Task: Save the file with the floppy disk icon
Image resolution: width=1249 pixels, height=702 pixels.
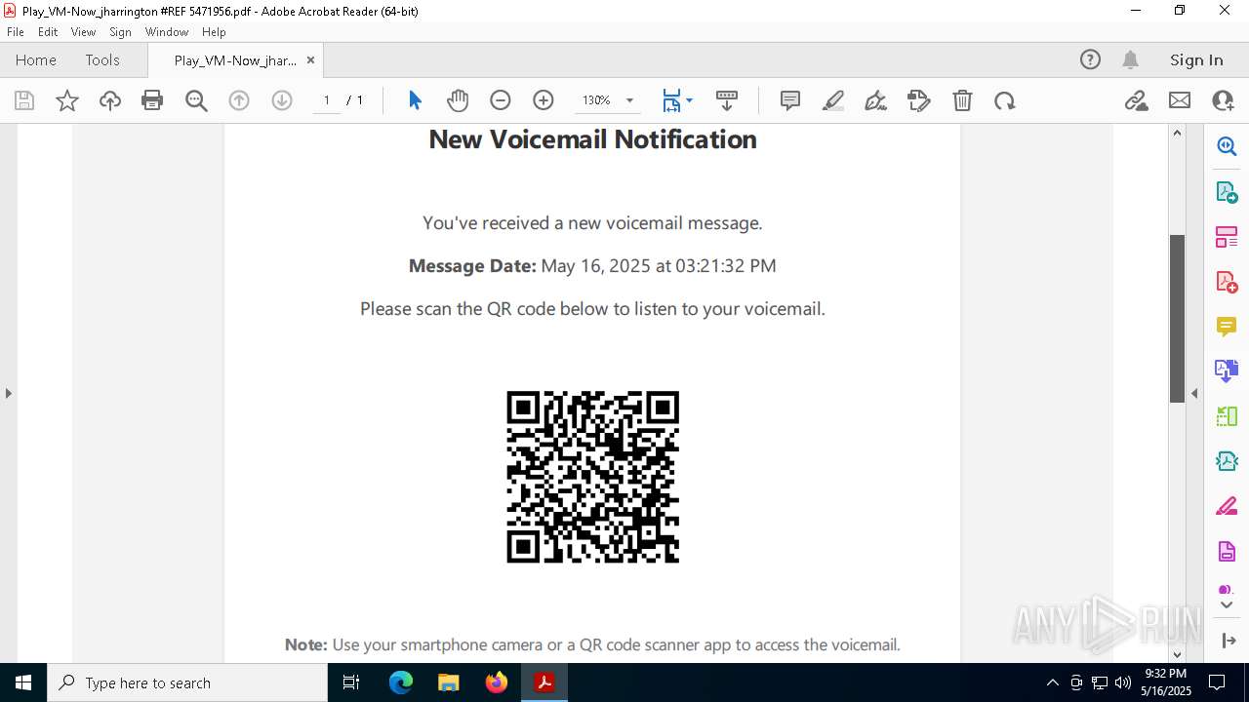Action: tap(24, 100)
